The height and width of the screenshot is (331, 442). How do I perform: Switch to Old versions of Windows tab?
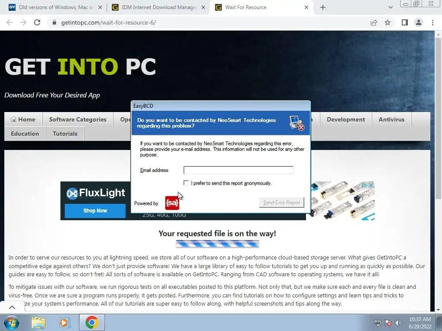click(56, 7)
